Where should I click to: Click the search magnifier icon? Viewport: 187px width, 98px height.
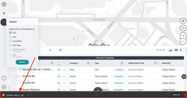[51, 50]
